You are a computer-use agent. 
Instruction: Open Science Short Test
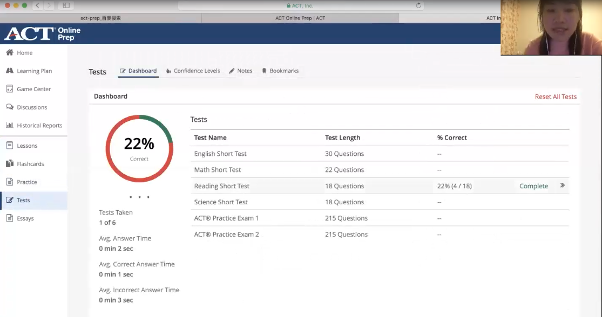[221, 202]
